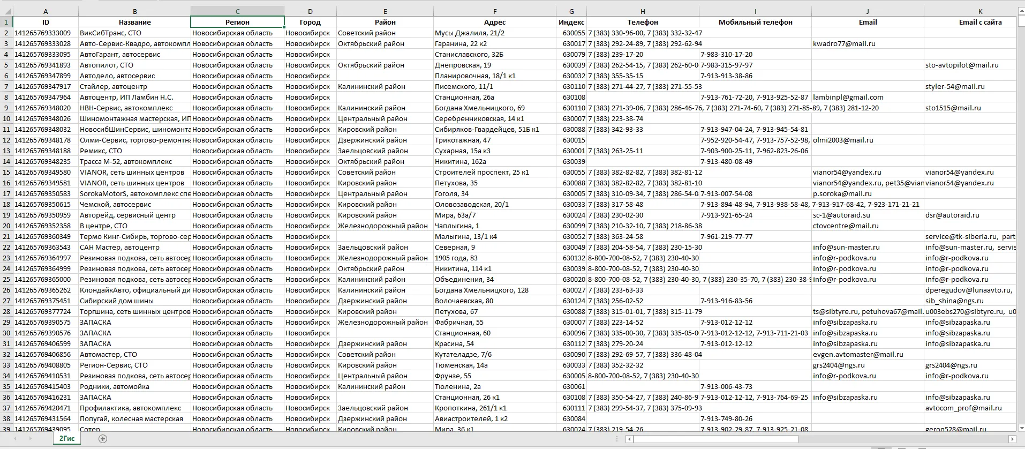Select the 'Индекс' header cell

pyautogui.click(x=571, y=22)
